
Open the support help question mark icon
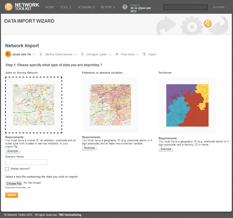pyautogui.click(x=125, y=7)
